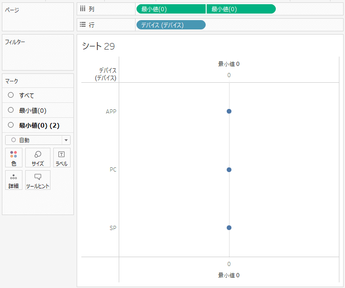Click the SP row header label
This screenshot has height=288, width=345.
point(113,228)
